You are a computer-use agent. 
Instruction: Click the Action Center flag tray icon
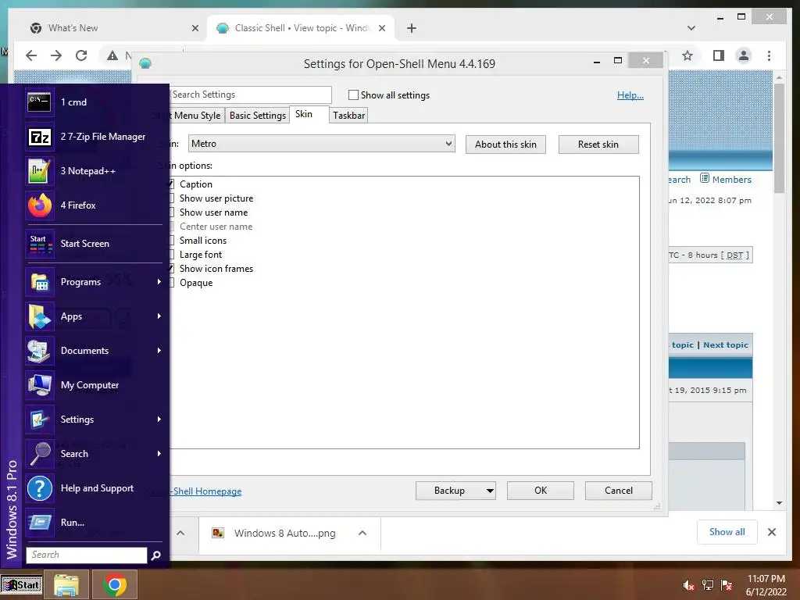pos(727,585)
